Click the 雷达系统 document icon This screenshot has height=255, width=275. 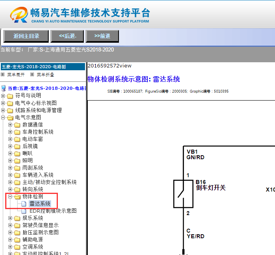(24, 204)
